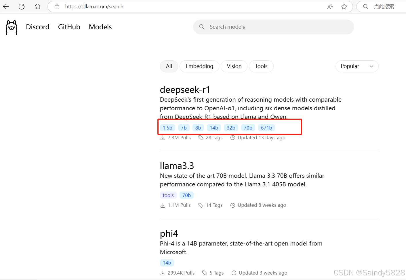Click the tag icon beside 28 Tags
406x280 pixels.
(x=201, y=138)
